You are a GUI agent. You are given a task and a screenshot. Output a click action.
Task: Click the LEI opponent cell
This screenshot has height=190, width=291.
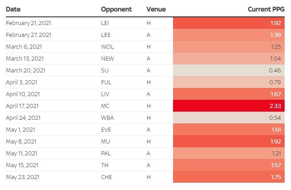point(105,23)
